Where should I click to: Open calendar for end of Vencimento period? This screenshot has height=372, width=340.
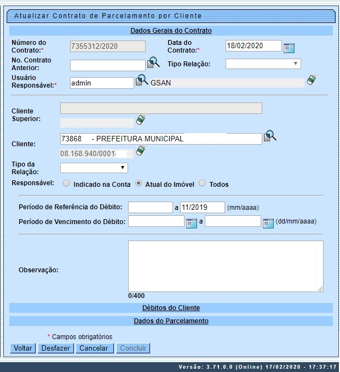coord(268,223)
